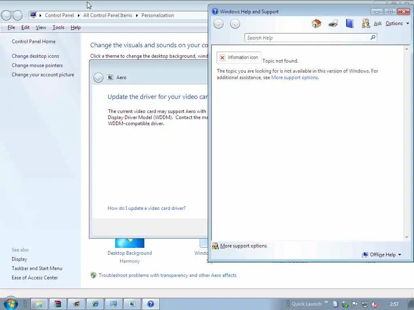Screen dimensions: 414x310
Task: Click the Aero troubleshooter taskbar button
Action: click(132, 304)
